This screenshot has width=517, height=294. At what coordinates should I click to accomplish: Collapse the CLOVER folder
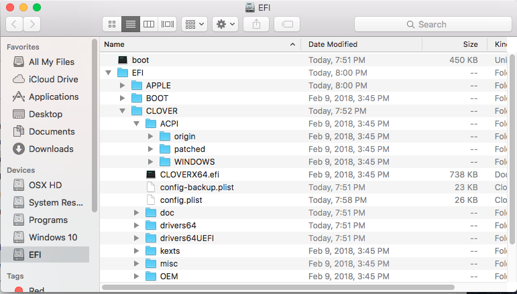pos(122,111)
